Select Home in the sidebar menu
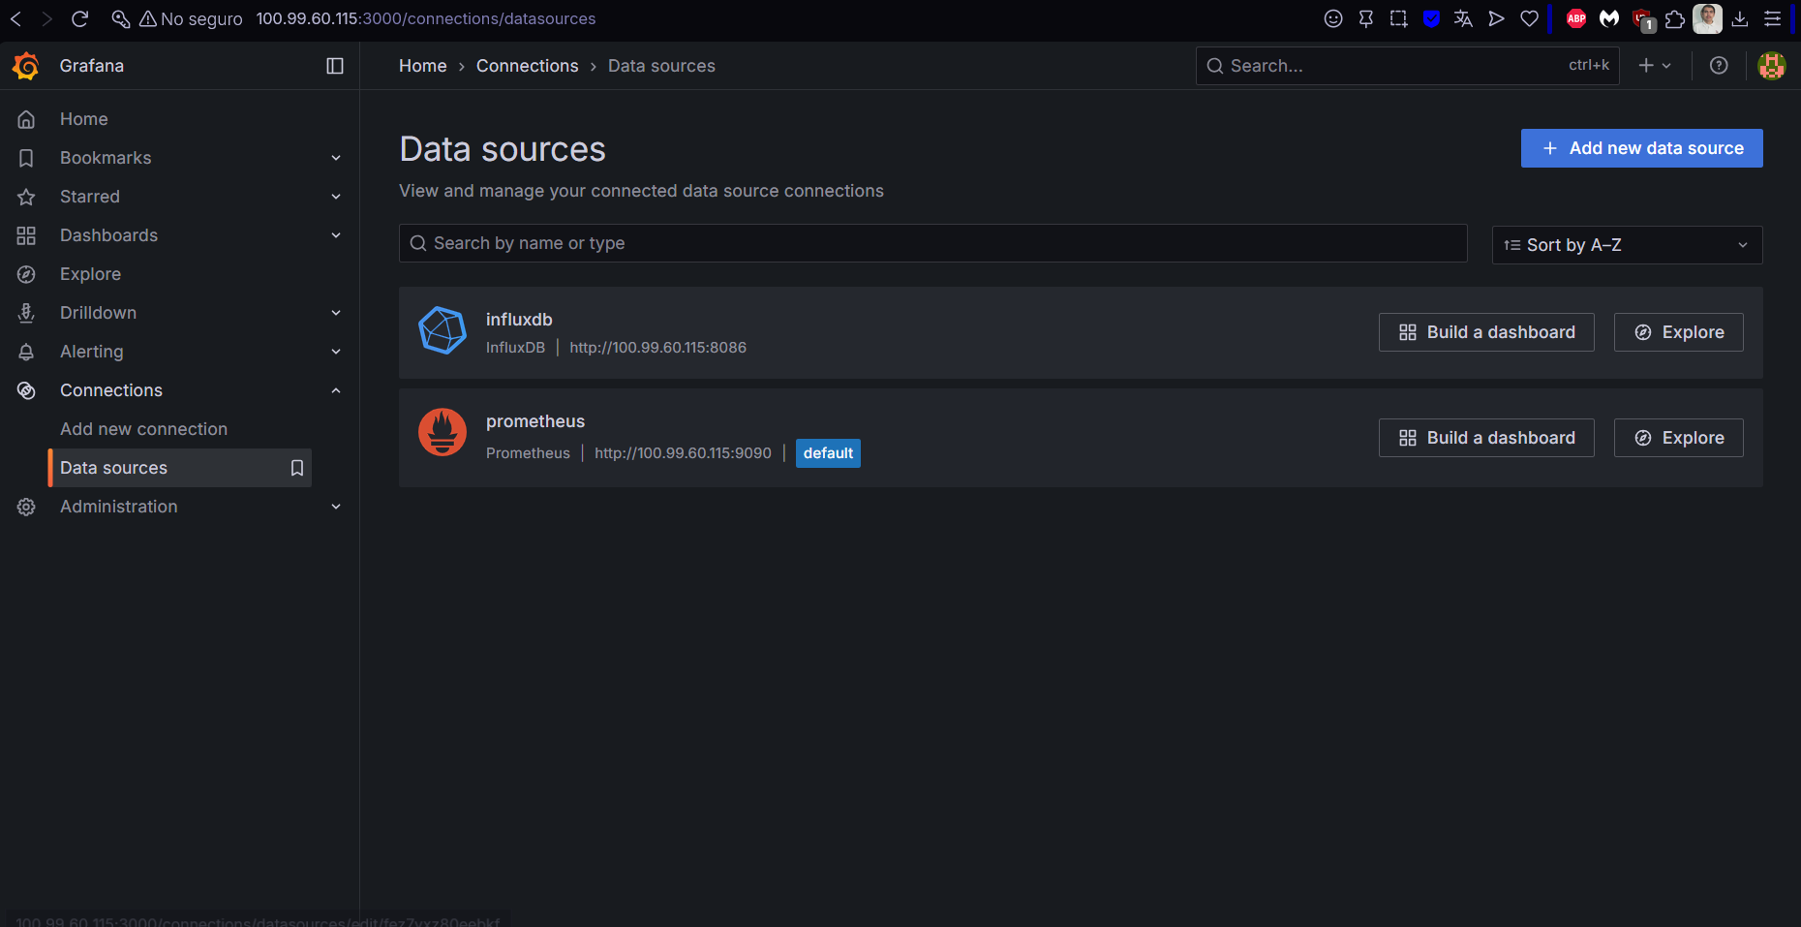The image size is (1801, 927). pos(84,119)
